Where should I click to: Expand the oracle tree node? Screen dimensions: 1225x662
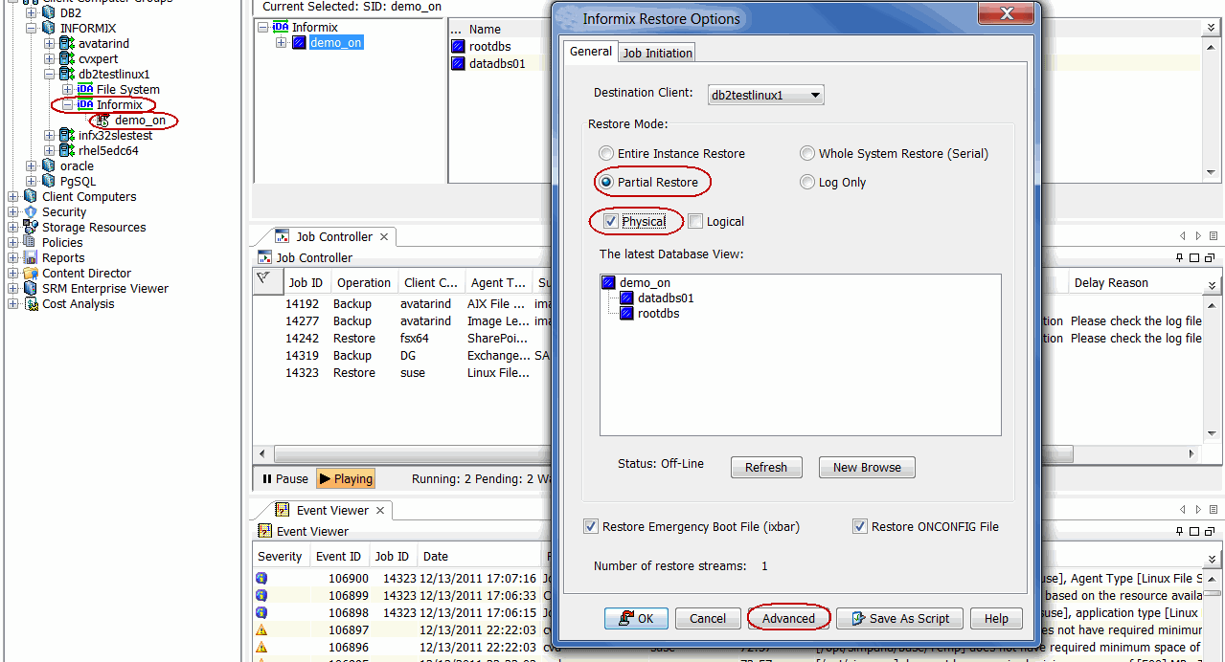(32, 166)
